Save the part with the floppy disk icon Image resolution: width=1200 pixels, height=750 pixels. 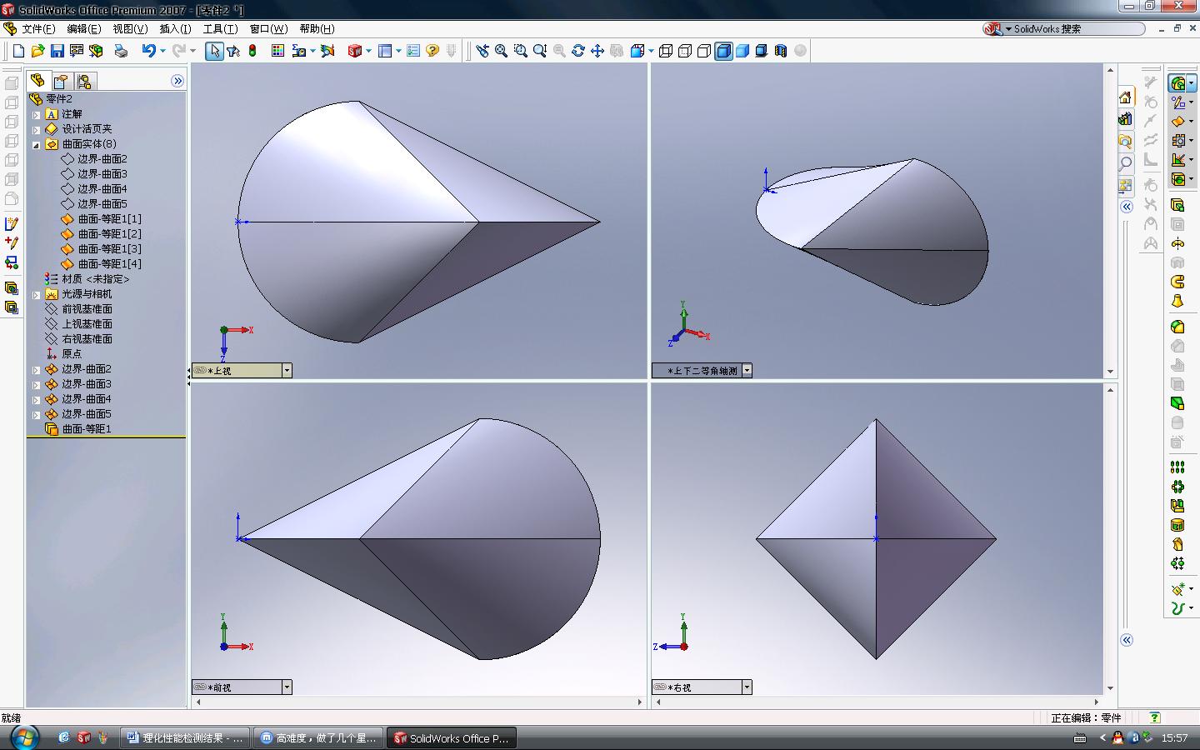click(x=57, y=51)
